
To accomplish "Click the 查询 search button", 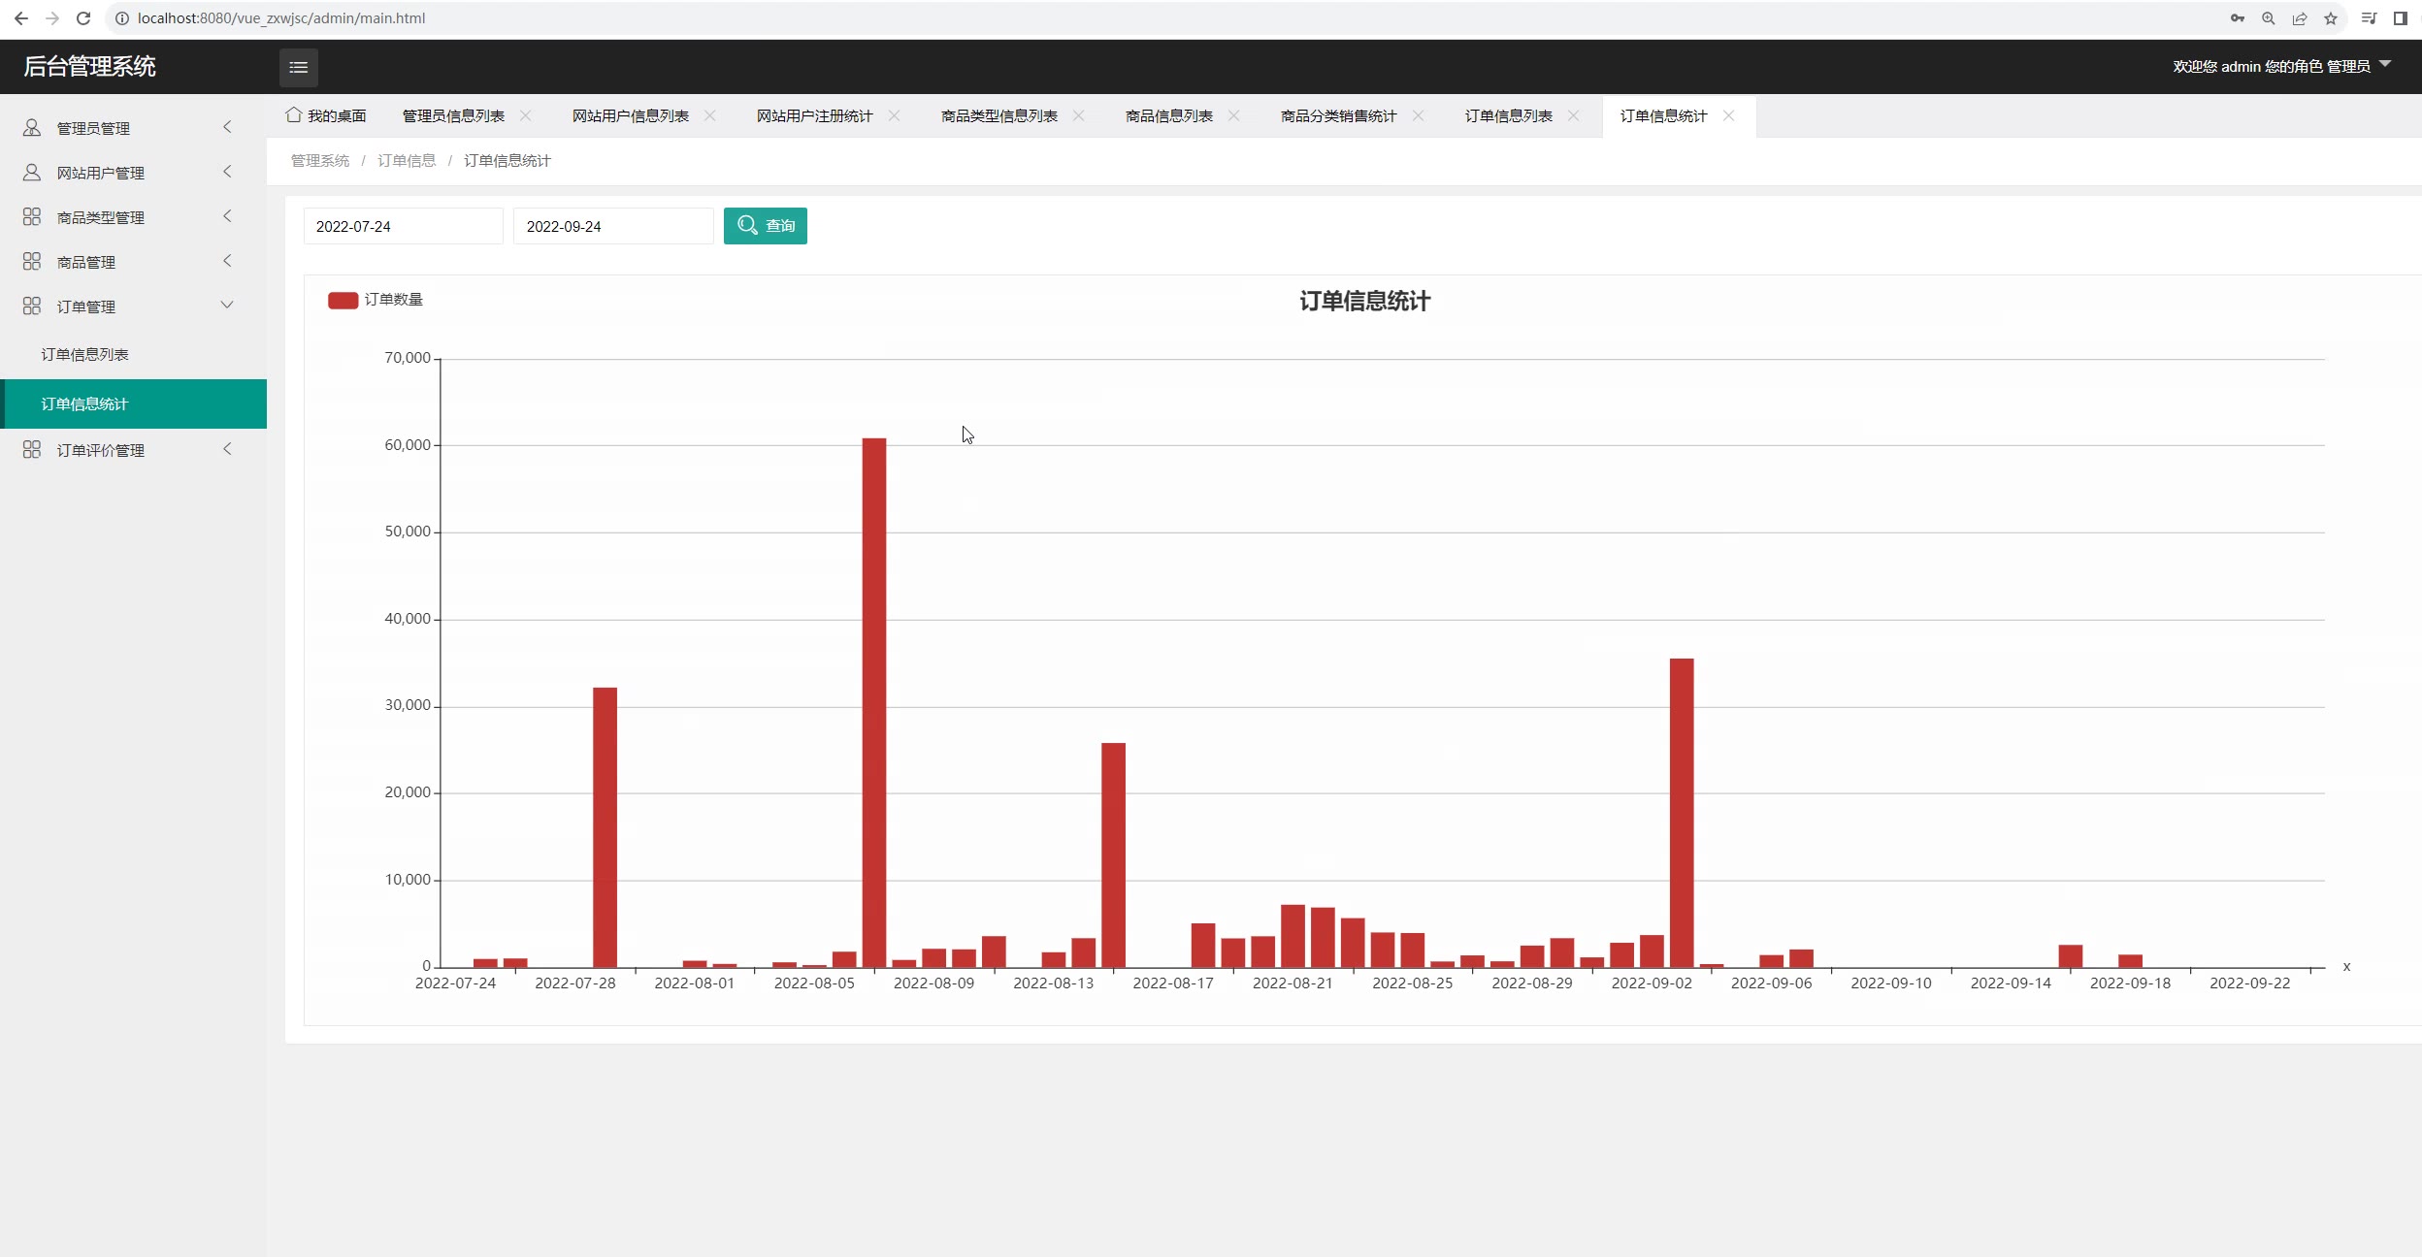I will click(x=765, y=226).
